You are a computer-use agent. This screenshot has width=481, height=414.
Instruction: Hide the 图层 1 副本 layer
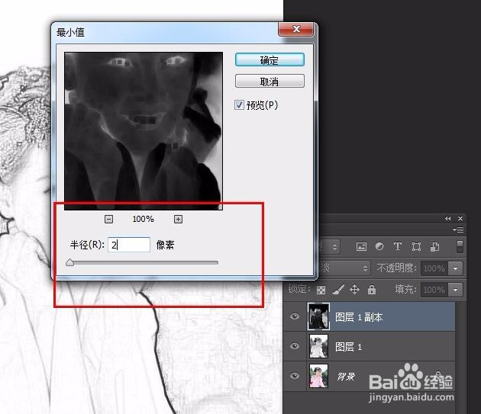click(x=295, y=316)
